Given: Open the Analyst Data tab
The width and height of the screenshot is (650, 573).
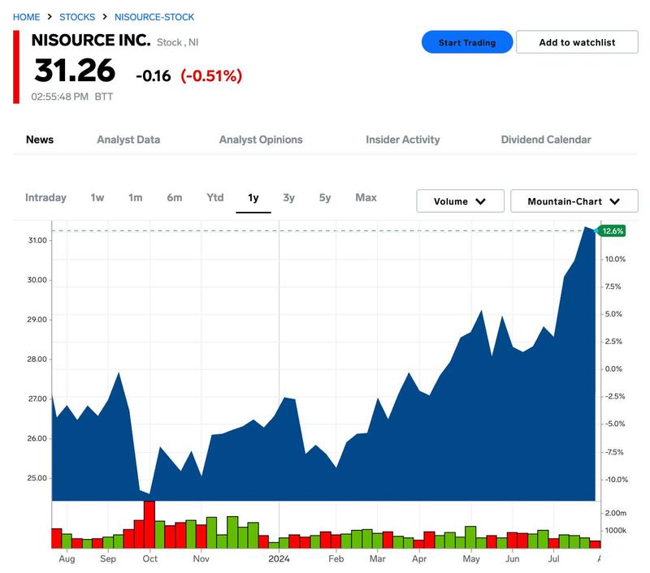Looking at the screenshot, I should (x=128, y=140).
